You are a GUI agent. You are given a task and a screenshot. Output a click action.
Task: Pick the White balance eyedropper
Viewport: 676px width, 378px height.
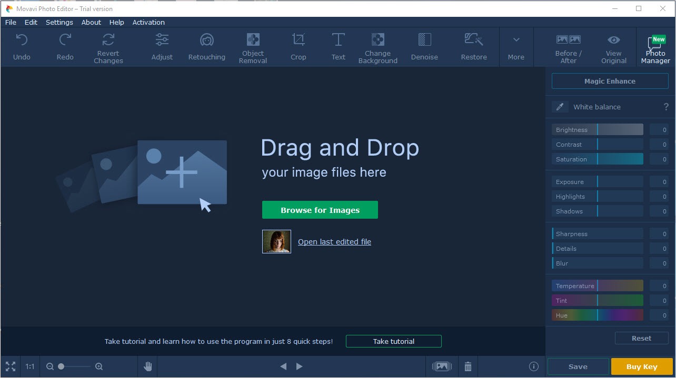click(560, 107)
